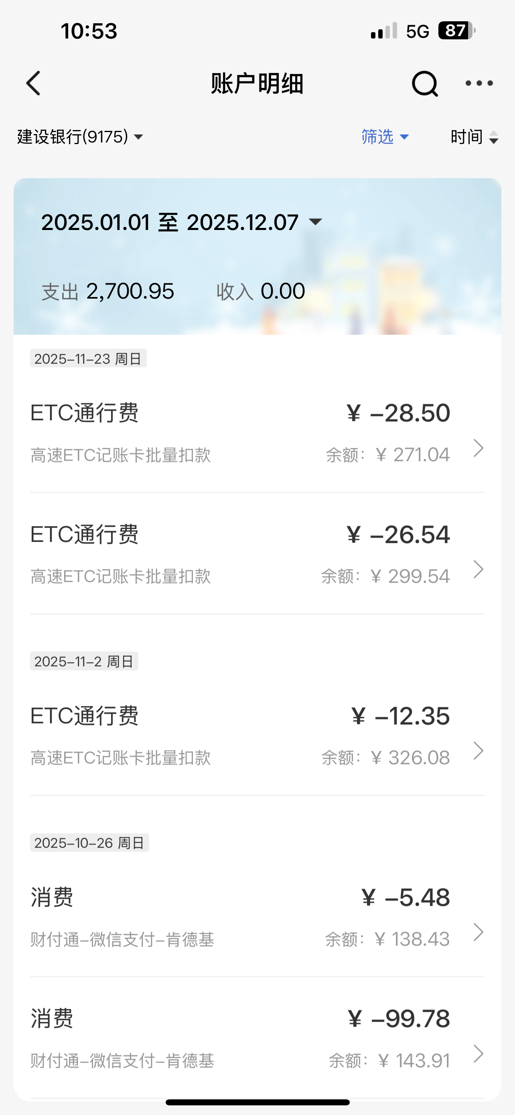Open the search magnifier icon
Image resolution: width=515 pixels, height=1115 pixels.
[425, 83]
